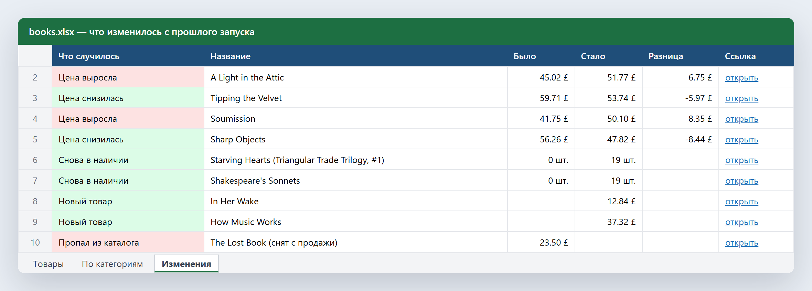Select the Разница column header
This screenshot has height=291, width=812.
tap(681, 56)
